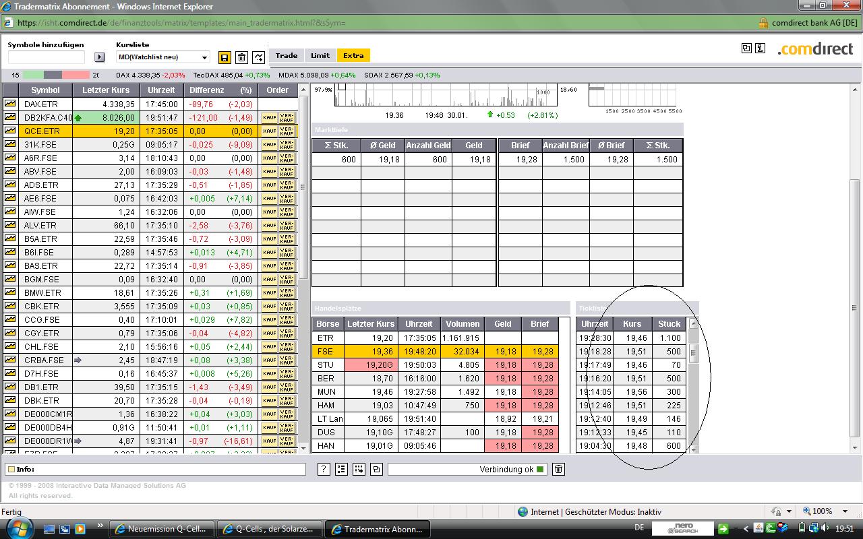Open the chart icon for DAX.ETR row
The height and width of the screenshot is (539, 863).
tap(10, 104)
